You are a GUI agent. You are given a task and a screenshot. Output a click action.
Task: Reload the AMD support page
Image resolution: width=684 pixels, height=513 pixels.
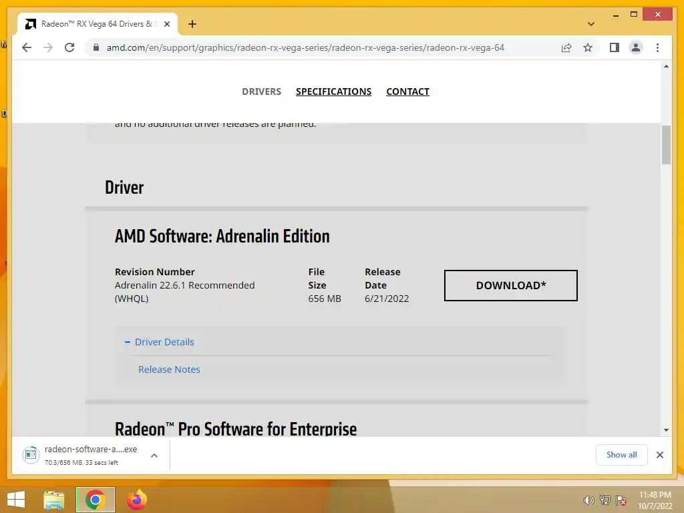point(69,47)
